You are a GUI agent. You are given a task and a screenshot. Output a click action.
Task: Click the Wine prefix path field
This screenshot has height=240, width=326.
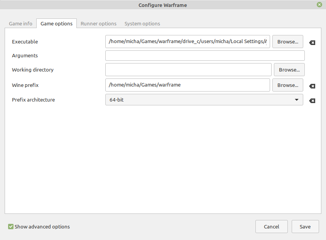pos(187,85)
